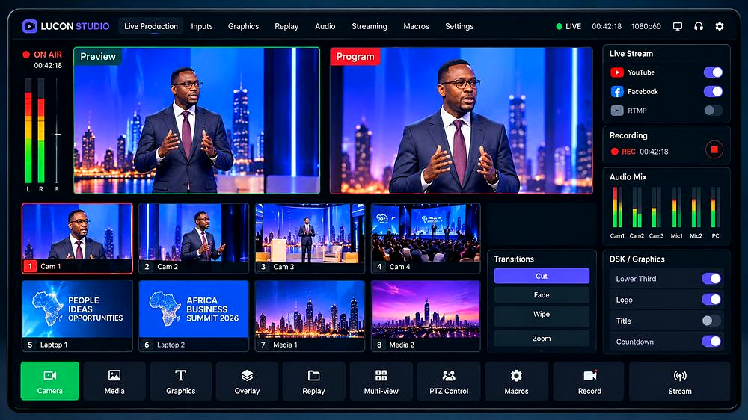Click the Preview monitor window
Viewport: 748px width, 420px height.
pos(197,120)
